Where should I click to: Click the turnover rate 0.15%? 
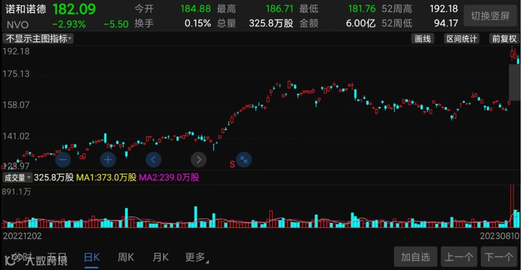coord(198,23)
